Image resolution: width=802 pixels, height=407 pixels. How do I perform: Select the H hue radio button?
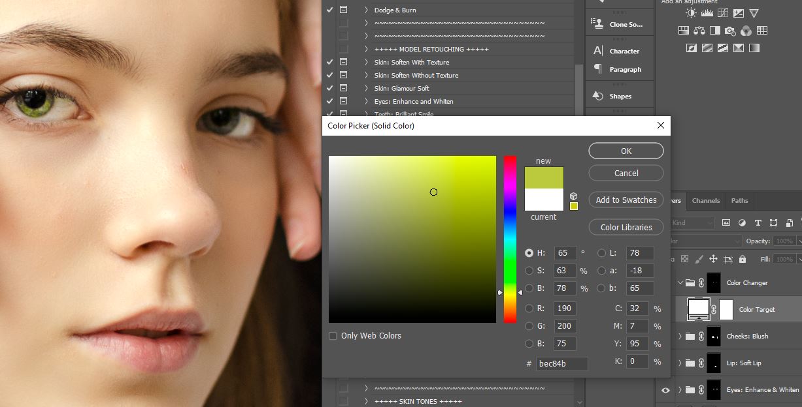tap(529, 253)
